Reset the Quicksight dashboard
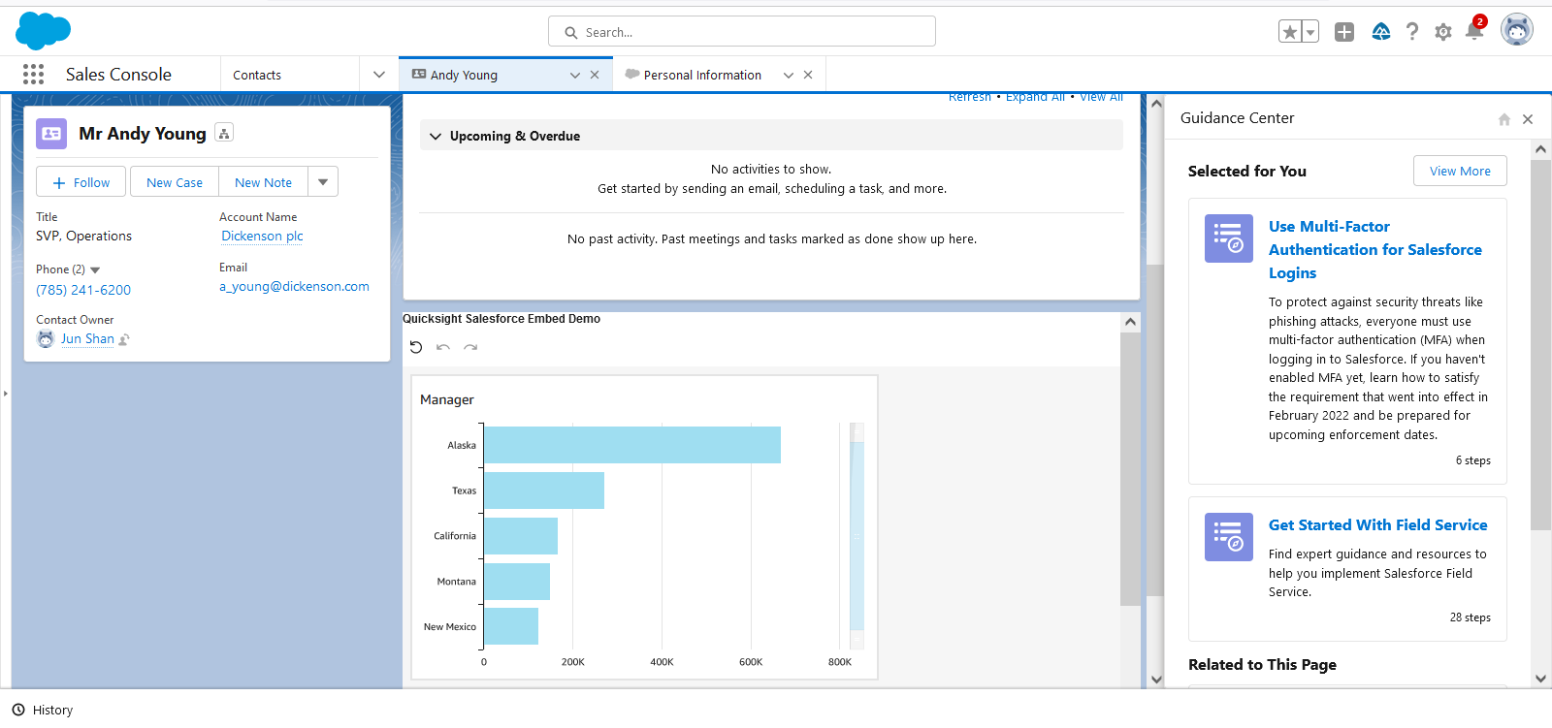The height and width of the screenshot is (728, 1552). [x=416, y=347]
